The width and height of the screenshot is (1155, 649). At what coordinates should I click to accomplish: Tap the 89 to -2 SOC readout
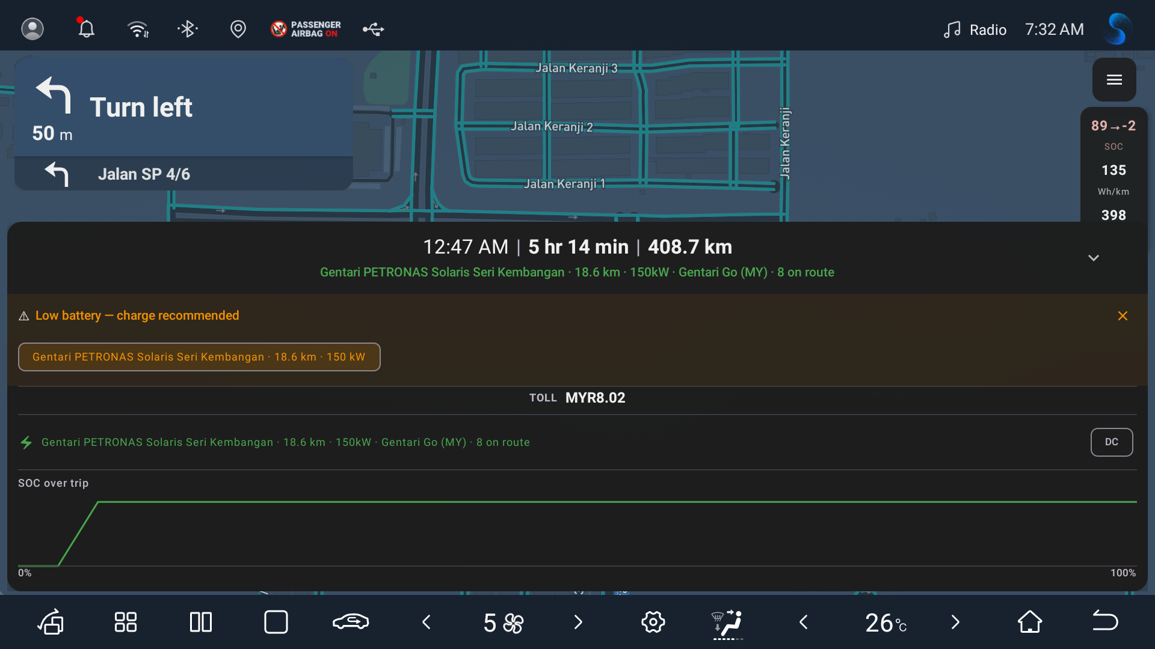click(x=1113, y=126)
